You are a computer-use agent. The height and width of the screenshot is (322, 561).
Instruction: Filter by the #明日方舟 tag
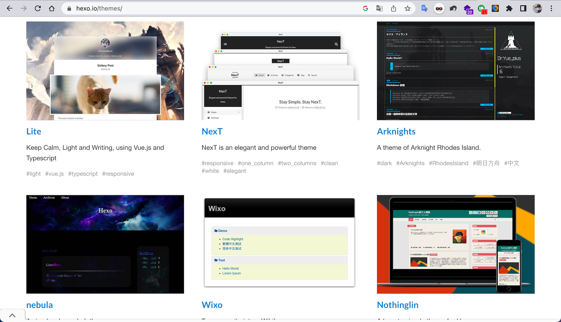(x=486, y=163)
